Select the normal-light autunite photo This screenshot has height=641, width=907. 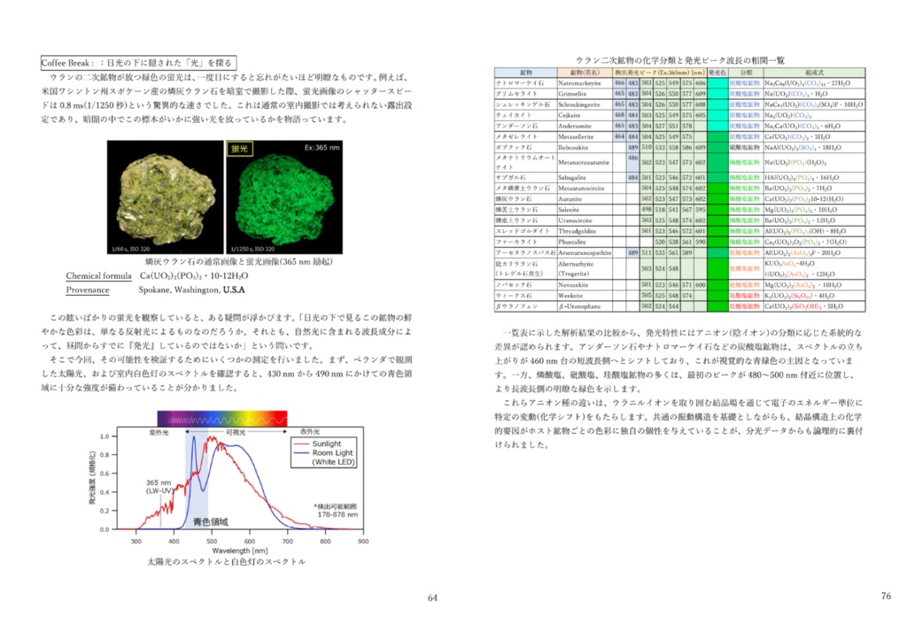[166, 197]
